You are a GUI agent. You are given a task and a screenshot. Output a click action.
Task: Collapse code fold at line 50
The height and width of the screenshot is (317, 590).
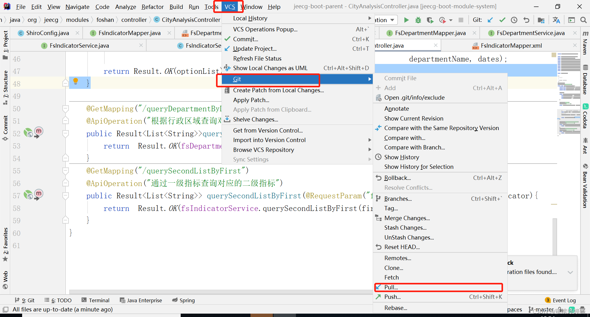(x=65, y=108)
